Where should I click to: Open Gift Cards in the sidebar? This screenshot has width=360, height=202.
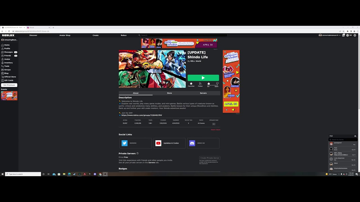[8, 80]
